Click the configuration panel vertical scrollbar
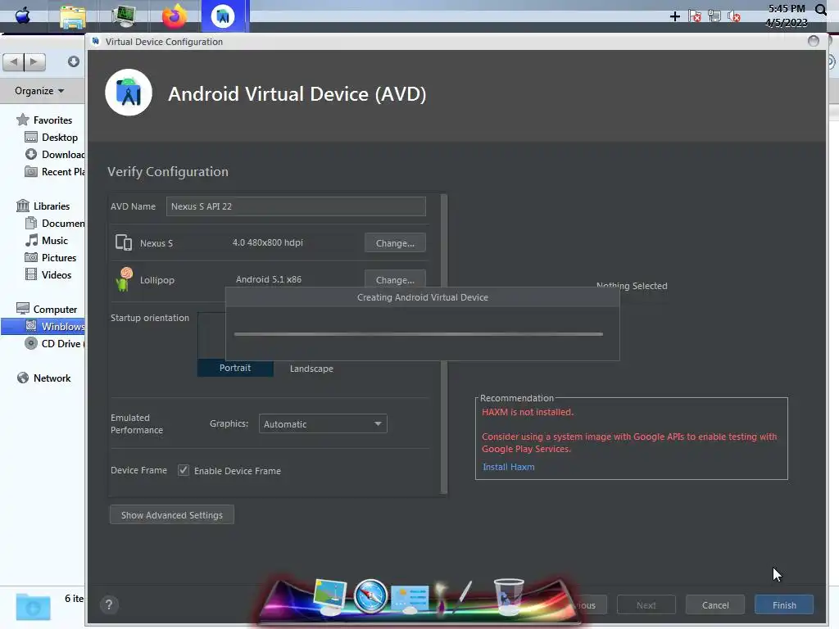The height and width of the screenshot is (629, 839). point(443,343)
